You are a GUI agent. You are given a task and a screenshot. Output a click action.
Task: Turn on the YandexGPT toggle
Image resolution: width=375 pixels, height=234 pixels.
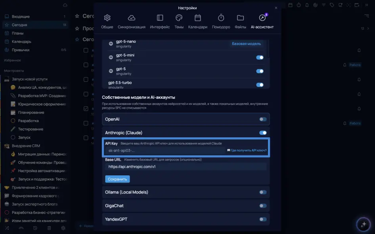(x=263, y=219)
